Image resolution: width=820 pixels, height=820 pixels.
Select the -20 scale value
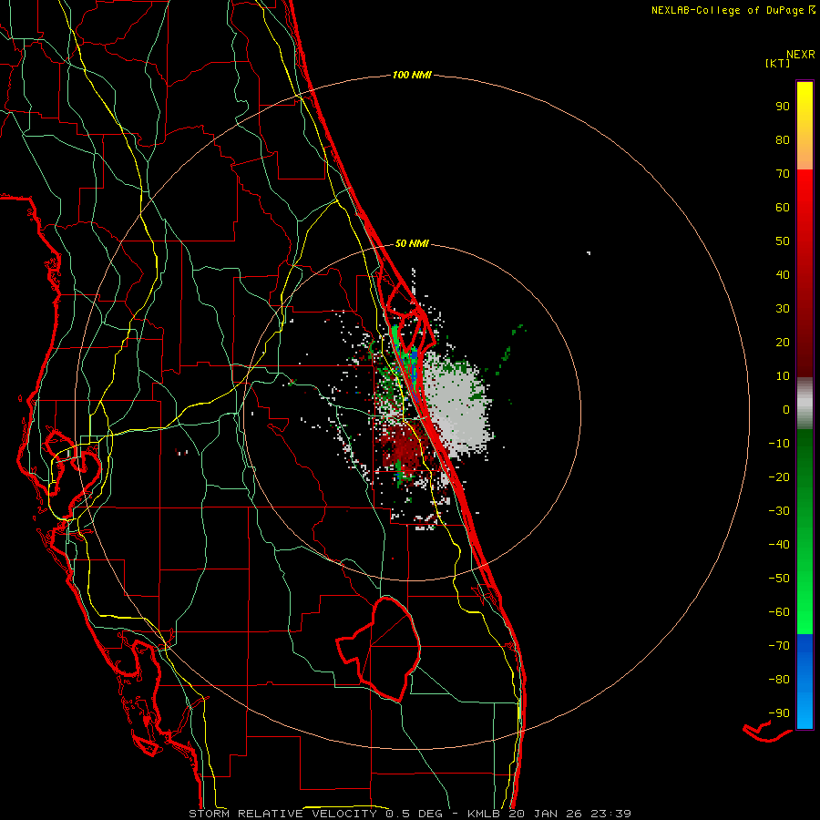tap(779, 477)
